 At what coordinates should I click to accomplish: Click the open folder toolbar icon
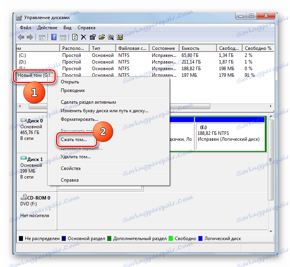pyautogui.click(x=102, y=37)
